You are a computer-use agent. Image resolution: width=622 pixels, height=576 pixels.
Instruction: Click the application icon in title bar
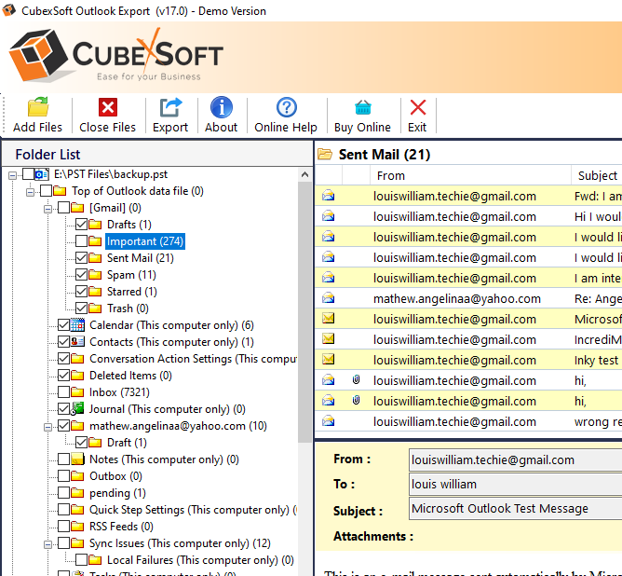coord(8,10)
